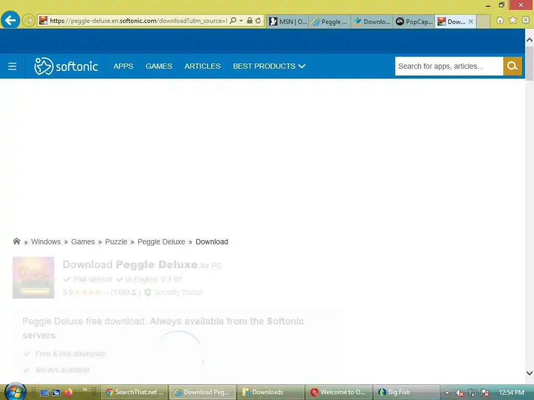The height and width of the screenshot is (400, 534).
Task: Open the Downloads folder taskbar button
Action: pos(271,392)
